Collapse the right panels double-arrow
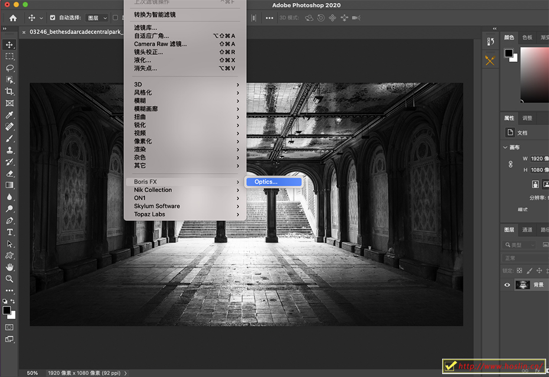Image resolution: width=549 pixels, height=377 pixels. coord(494,29)
